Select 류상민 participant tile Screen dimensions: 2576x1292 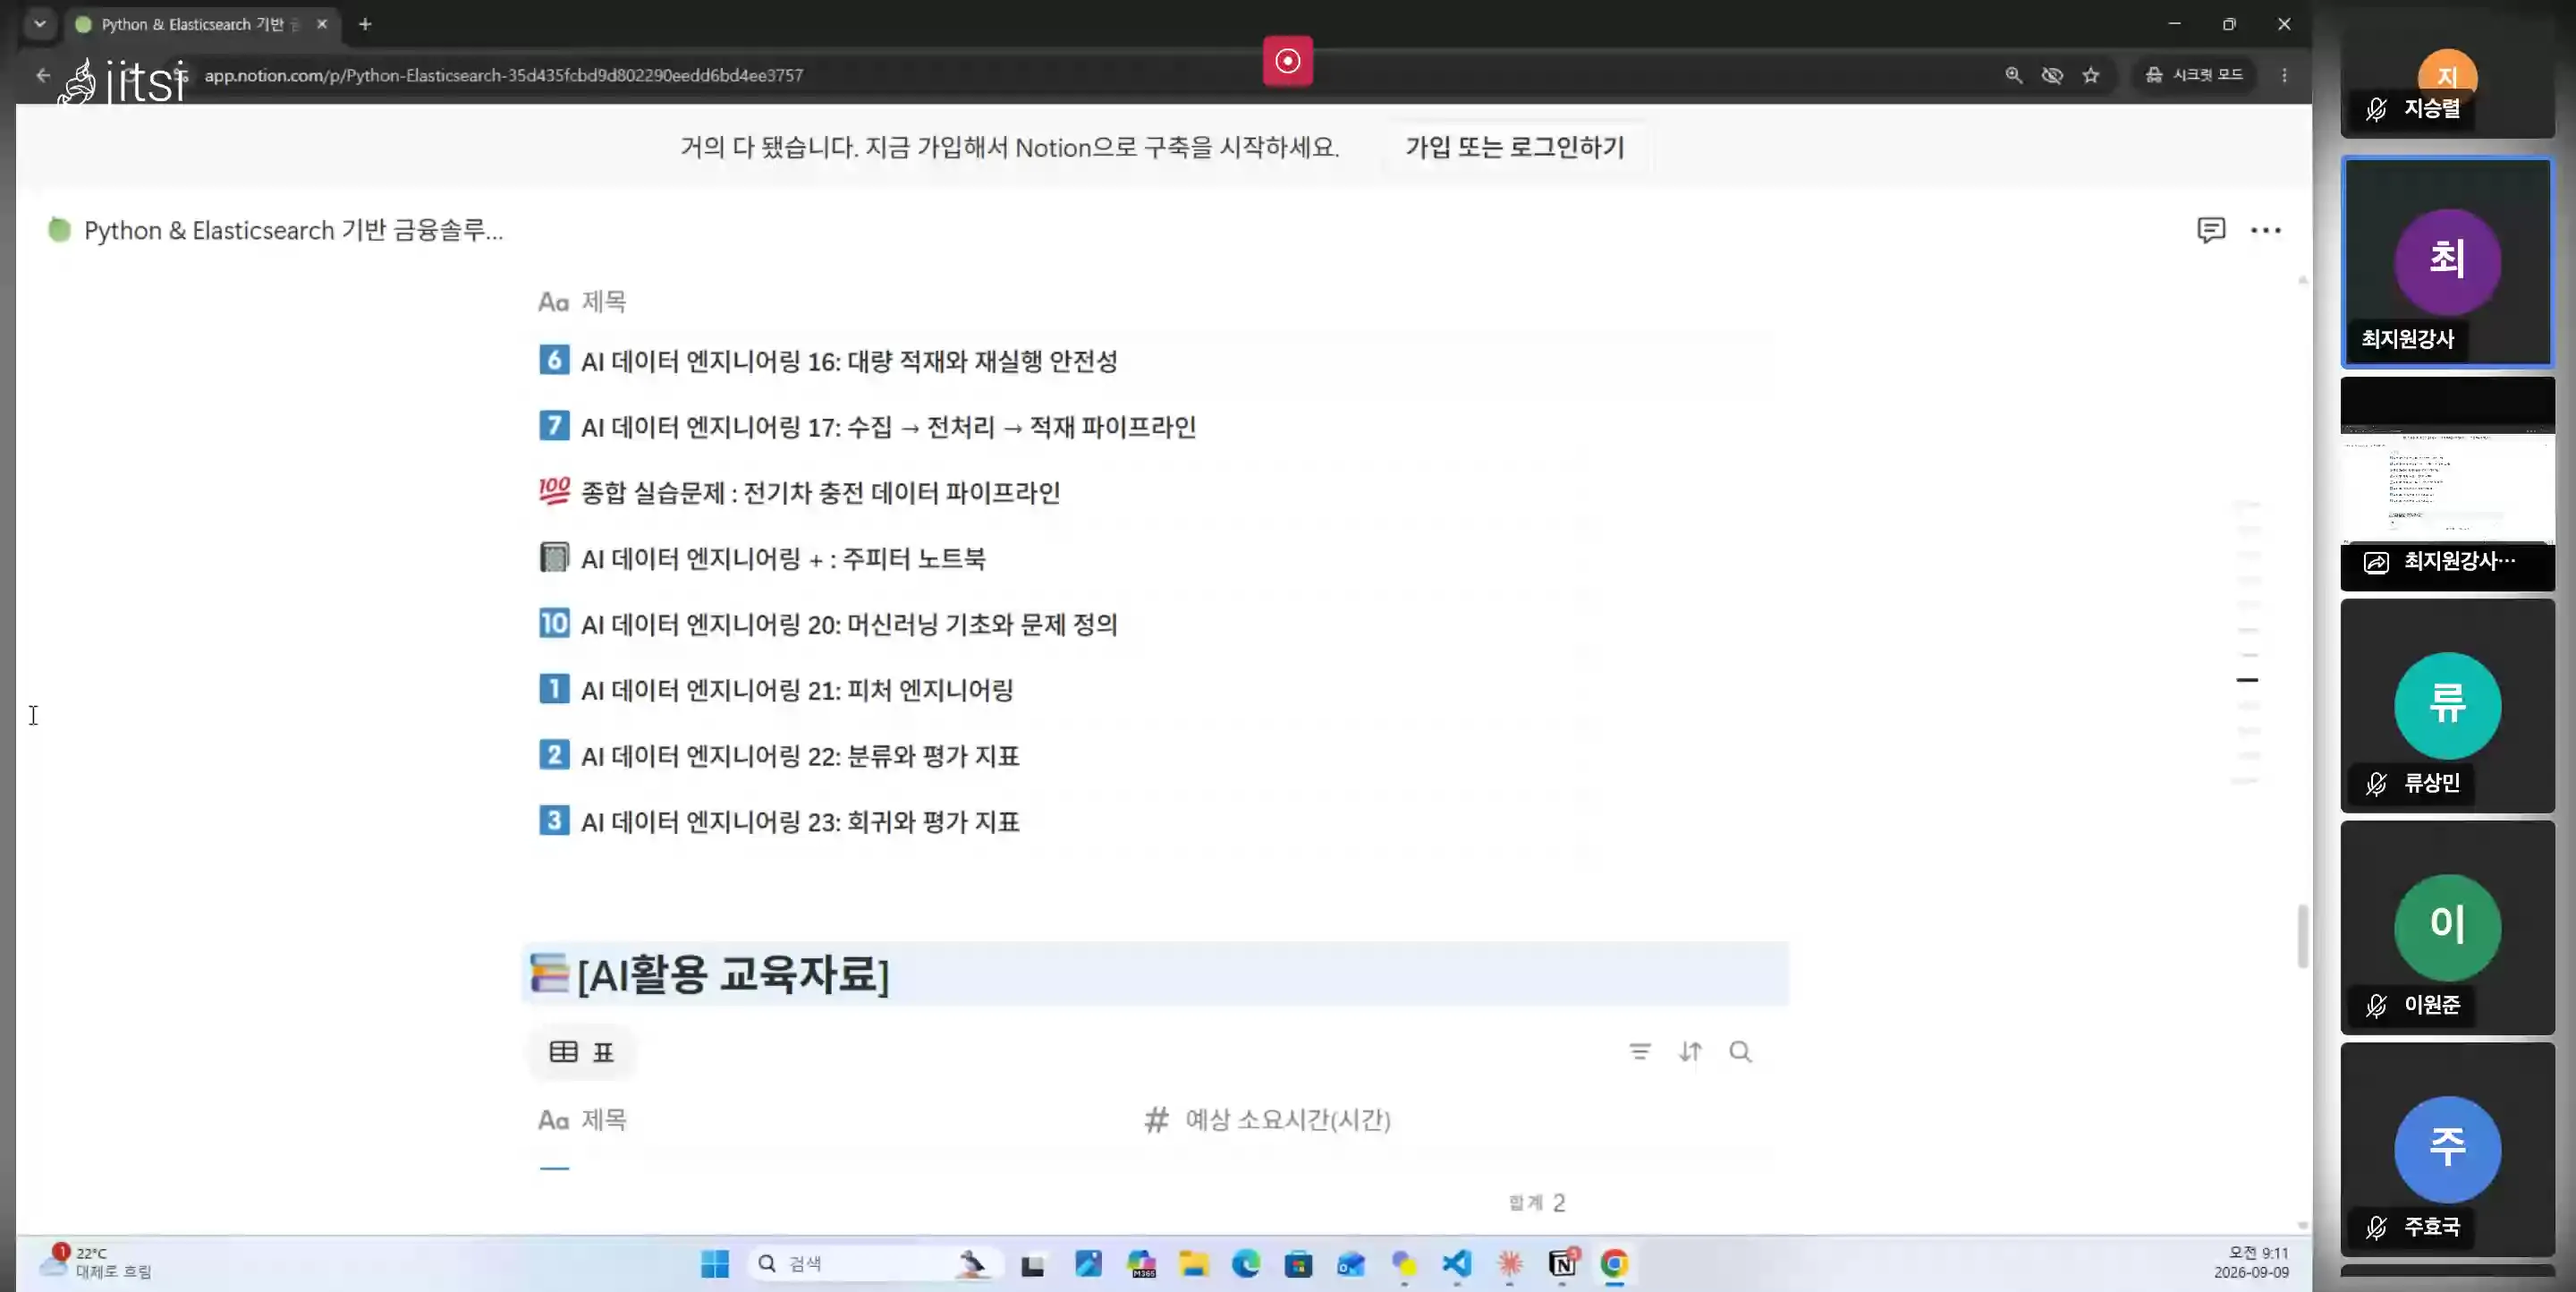tap(2447, 706)
